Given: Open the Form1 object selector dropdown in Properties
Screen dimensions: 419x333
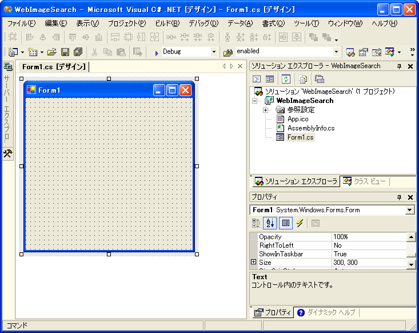Looking at the screenshot, I should click(409, 210).
